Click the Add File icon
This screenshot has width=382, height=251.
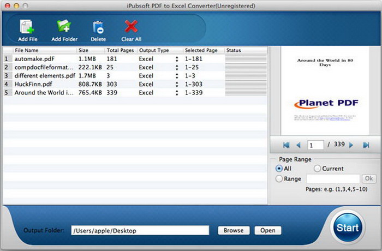coord(27,27)
